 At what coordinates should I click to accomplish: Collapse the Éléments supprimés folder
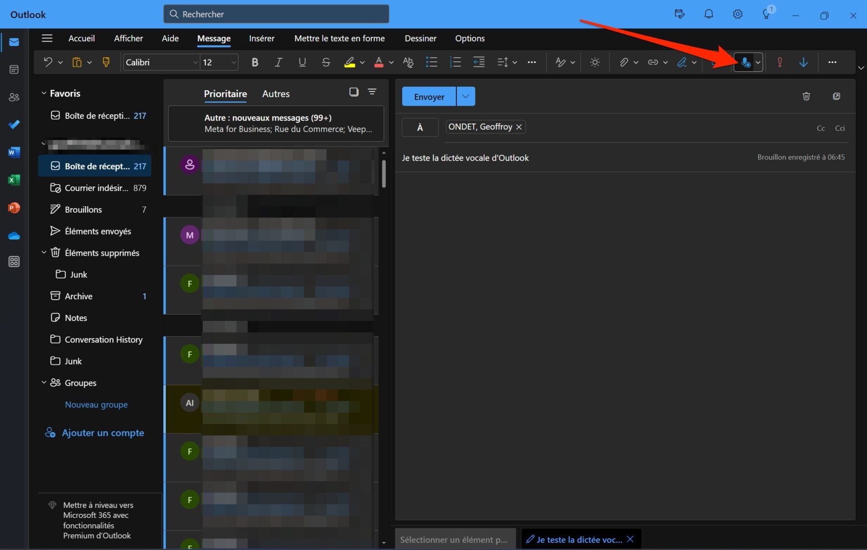pyautogui.click(x=44, y=252)
